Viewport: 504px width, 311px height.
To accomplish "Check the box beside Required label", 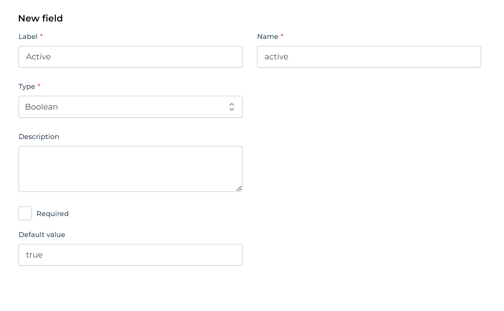I will point(25,213).
